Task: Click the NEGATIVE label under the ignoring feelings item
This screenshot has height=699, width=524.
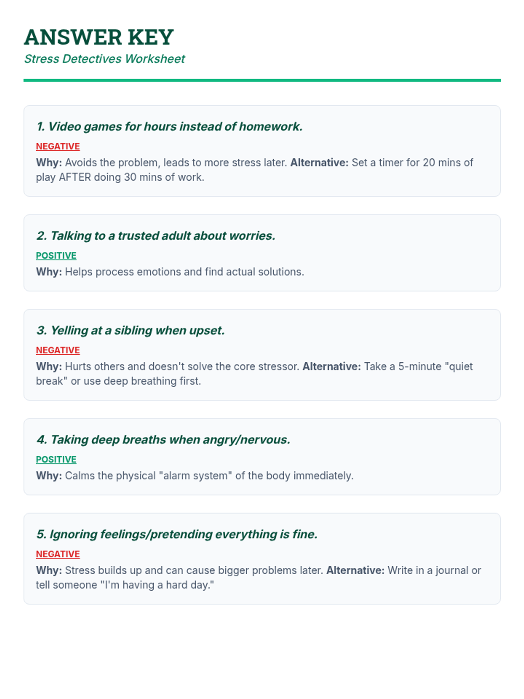Action: point(58,554)
